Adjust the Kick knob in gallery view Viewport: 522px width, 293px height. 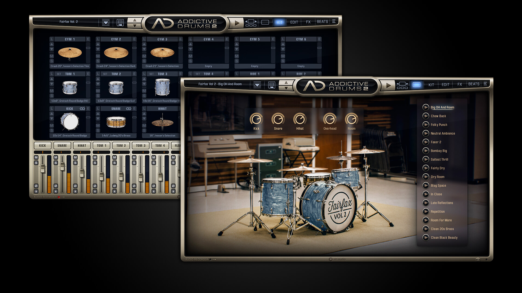[256, 119]
